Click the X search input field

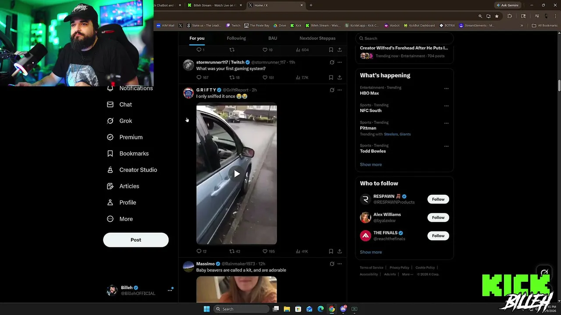(x=404, y=38)
